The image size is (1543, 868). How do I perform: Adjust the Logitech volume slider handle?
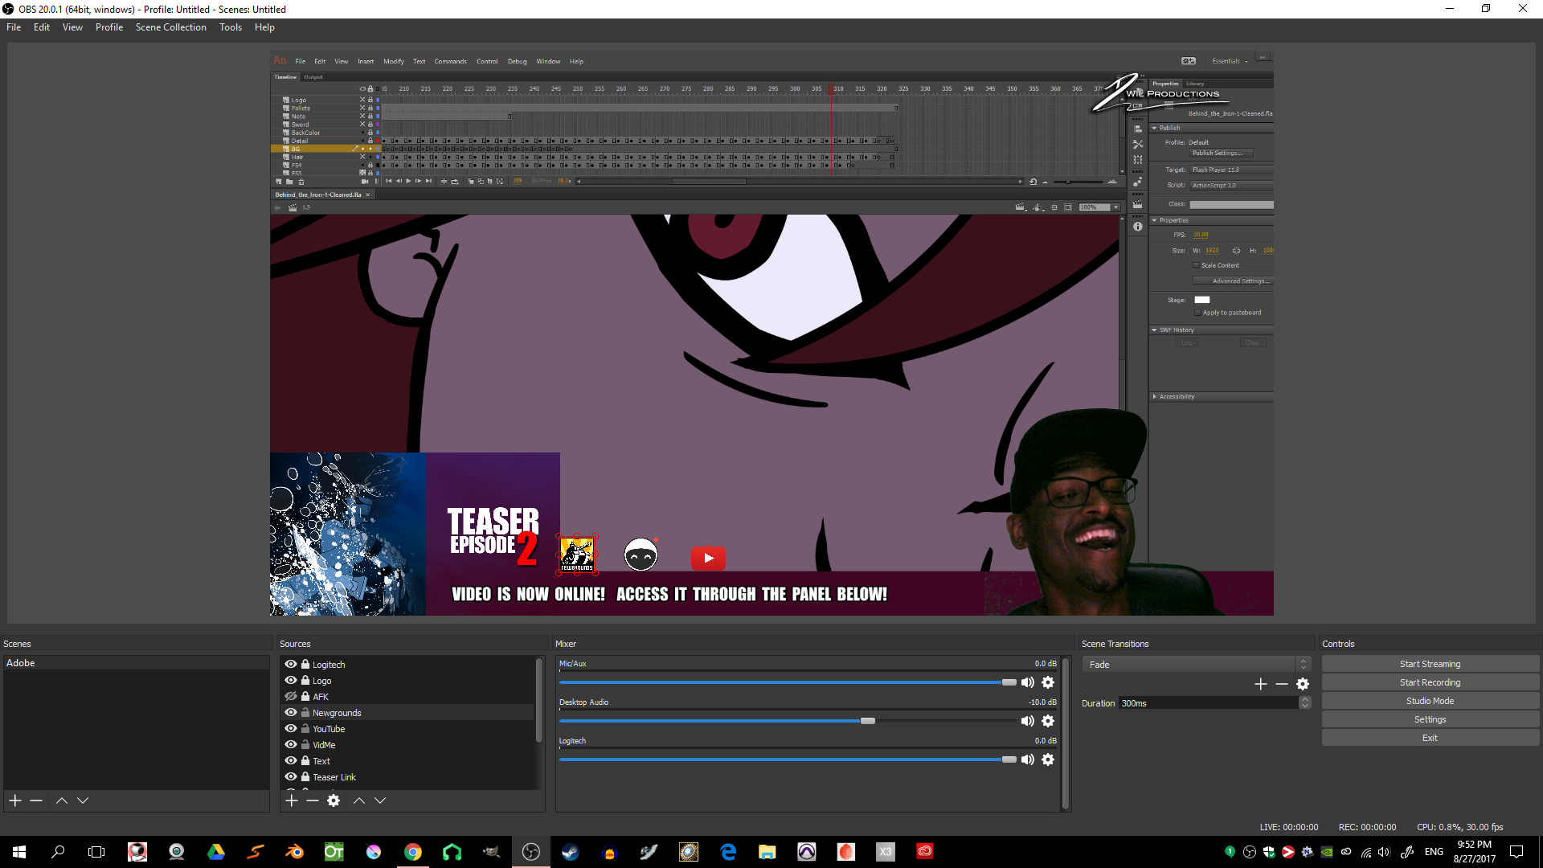tap(1009, 759)
